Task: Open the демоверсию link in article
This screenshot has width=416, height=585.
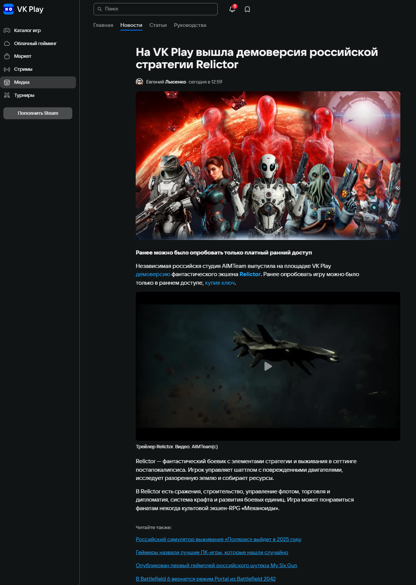Action: point(153,274)
